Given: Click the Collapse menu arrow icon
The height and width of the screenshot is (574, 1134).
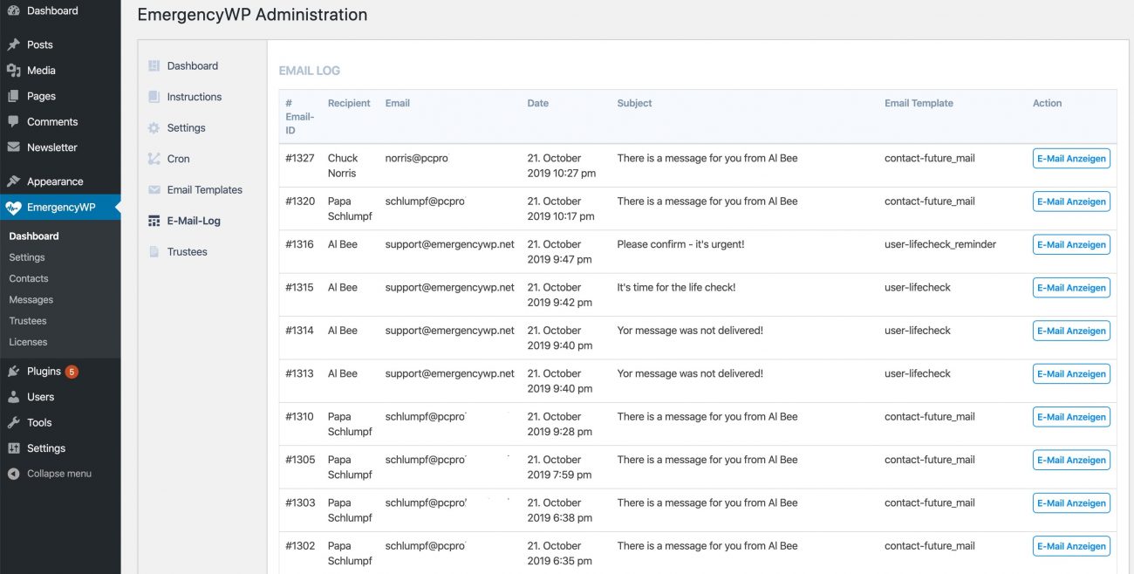Looking at the screenshot, I should (13, 474).
